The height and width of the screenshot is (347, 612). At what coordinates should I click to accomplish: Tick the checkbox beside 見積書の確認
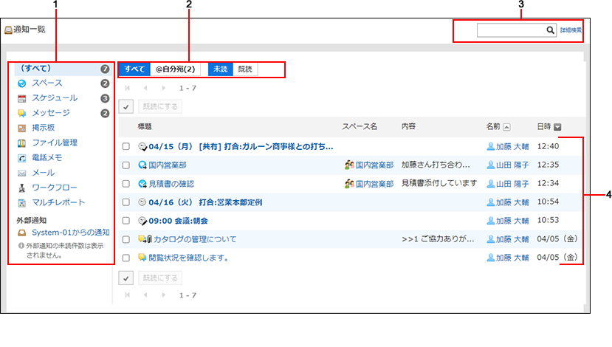(126, 183)
